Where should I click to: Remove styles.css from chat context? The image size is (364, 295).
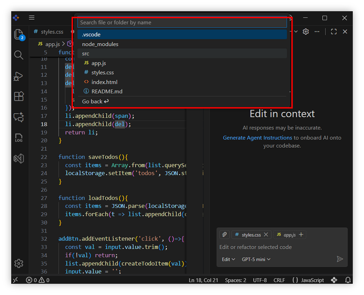click(266, 235)
